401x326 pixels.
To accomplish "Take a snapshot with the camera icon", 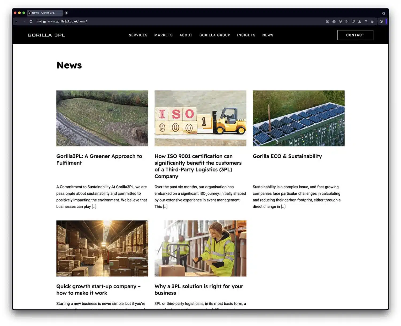I will coord(334,21).
